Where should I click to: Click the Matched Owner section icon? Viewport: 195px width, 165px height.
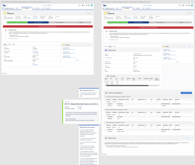[x=106, y=138]
